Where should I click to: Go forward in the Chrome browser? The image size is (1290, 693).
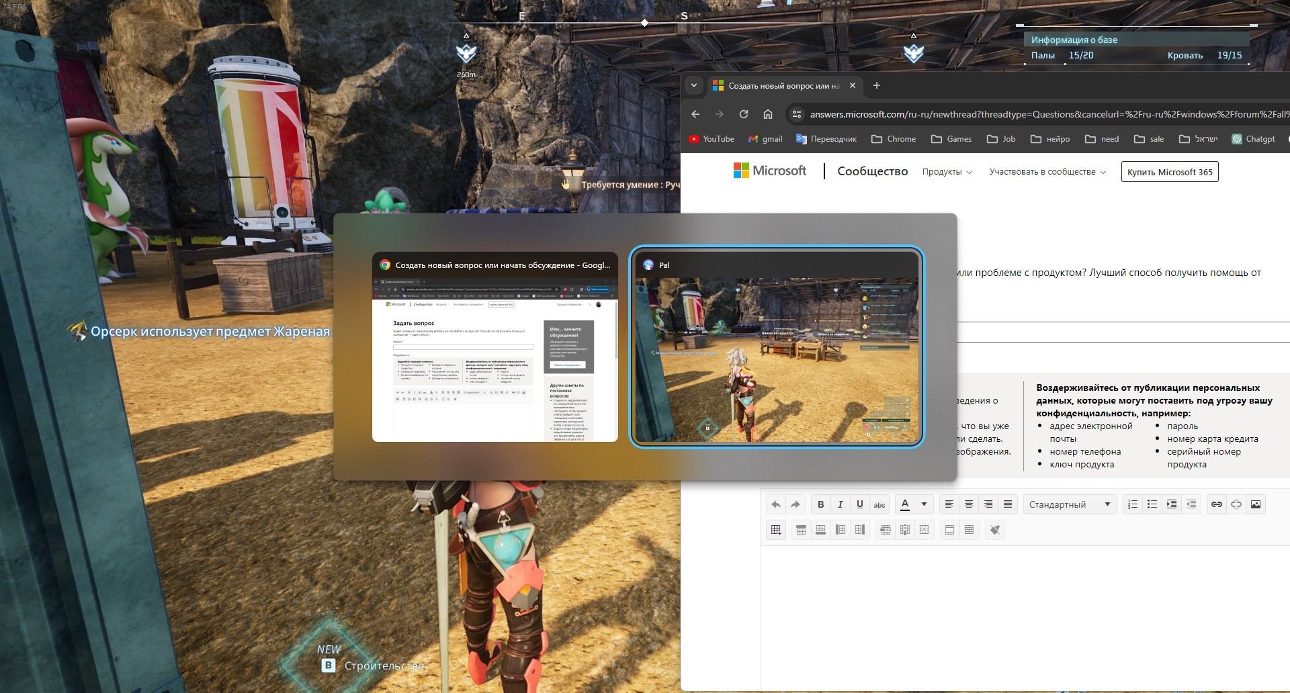tap(720, 114)
